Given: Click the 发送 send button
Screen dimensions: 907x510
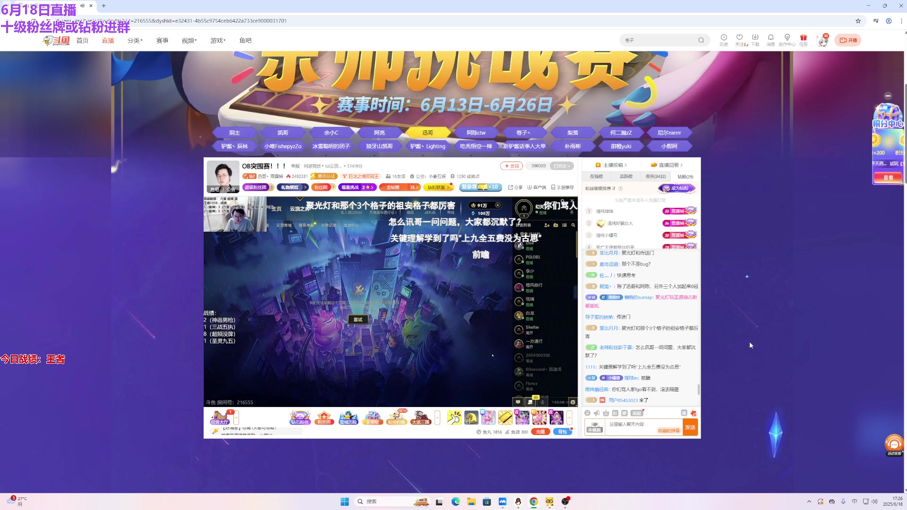Looking at the screenshot, I should coord(690,427).
